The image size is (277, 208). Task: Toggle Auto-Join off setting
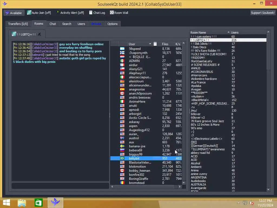pyautogui.click(x=39, y=13)
